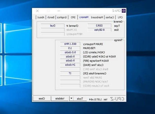Switch to the CPU tab

[120, 17]
